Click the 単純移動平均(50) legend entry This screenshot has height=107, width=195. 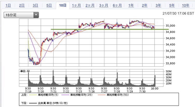[118, 95]
